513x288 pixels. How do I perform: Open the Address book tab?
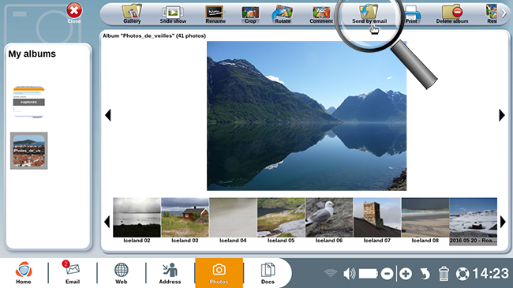pos(170,272)
